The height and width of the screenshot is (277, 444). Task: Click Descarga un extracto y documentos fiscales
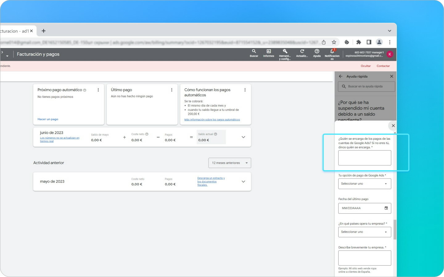coord(211,182)
